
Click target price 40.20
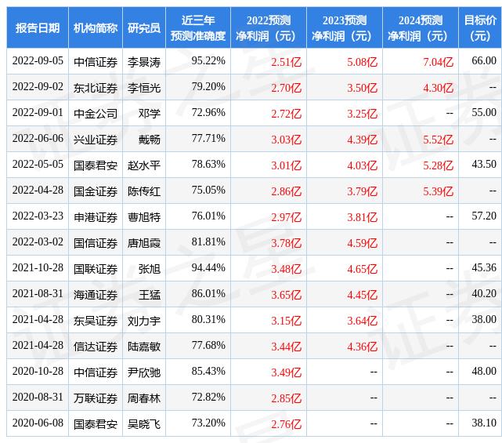coord(484,294)
